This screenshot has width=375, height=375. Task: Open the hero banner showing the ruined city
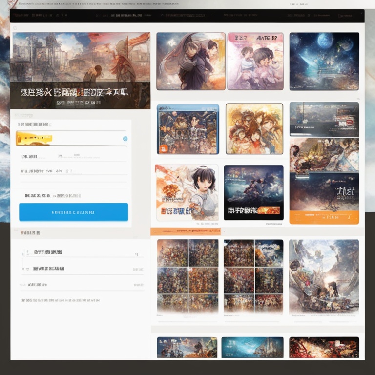pyautogui.click(x=80, y=70)
